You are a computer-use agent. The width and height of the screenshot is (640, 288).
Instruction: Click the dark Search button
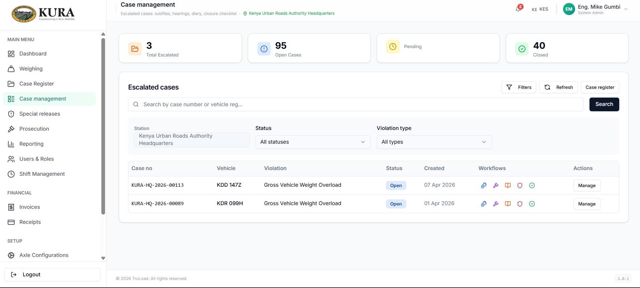604,104
